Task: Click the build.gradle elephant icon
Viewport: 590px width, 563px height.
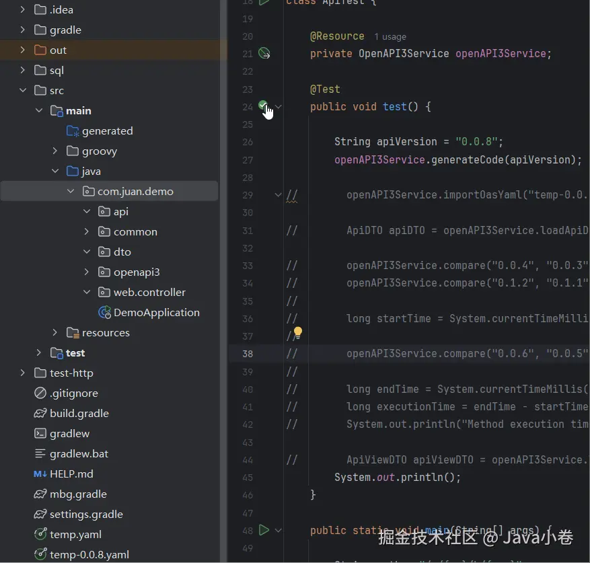Action: [40, 413]
